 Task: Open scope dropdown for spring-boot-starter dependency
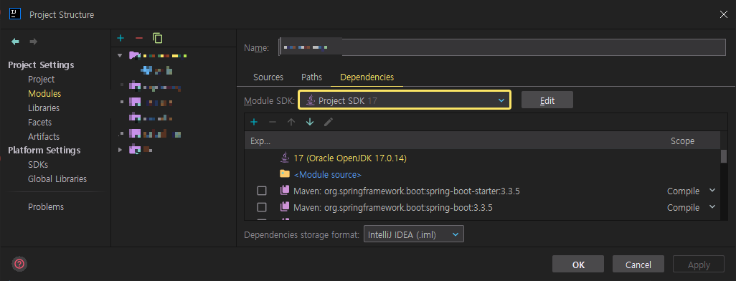[x=712, y=191]
